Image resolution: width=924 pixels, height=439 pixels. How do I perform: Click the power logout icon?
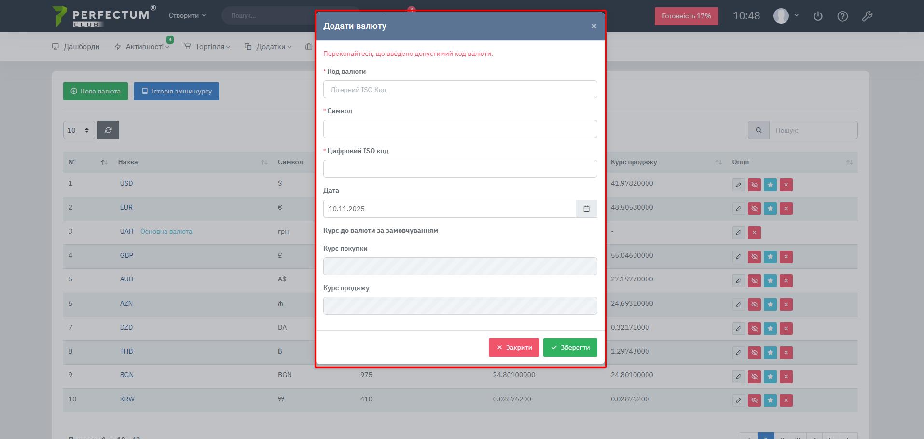pyautogui.click(x=818, y=16)
